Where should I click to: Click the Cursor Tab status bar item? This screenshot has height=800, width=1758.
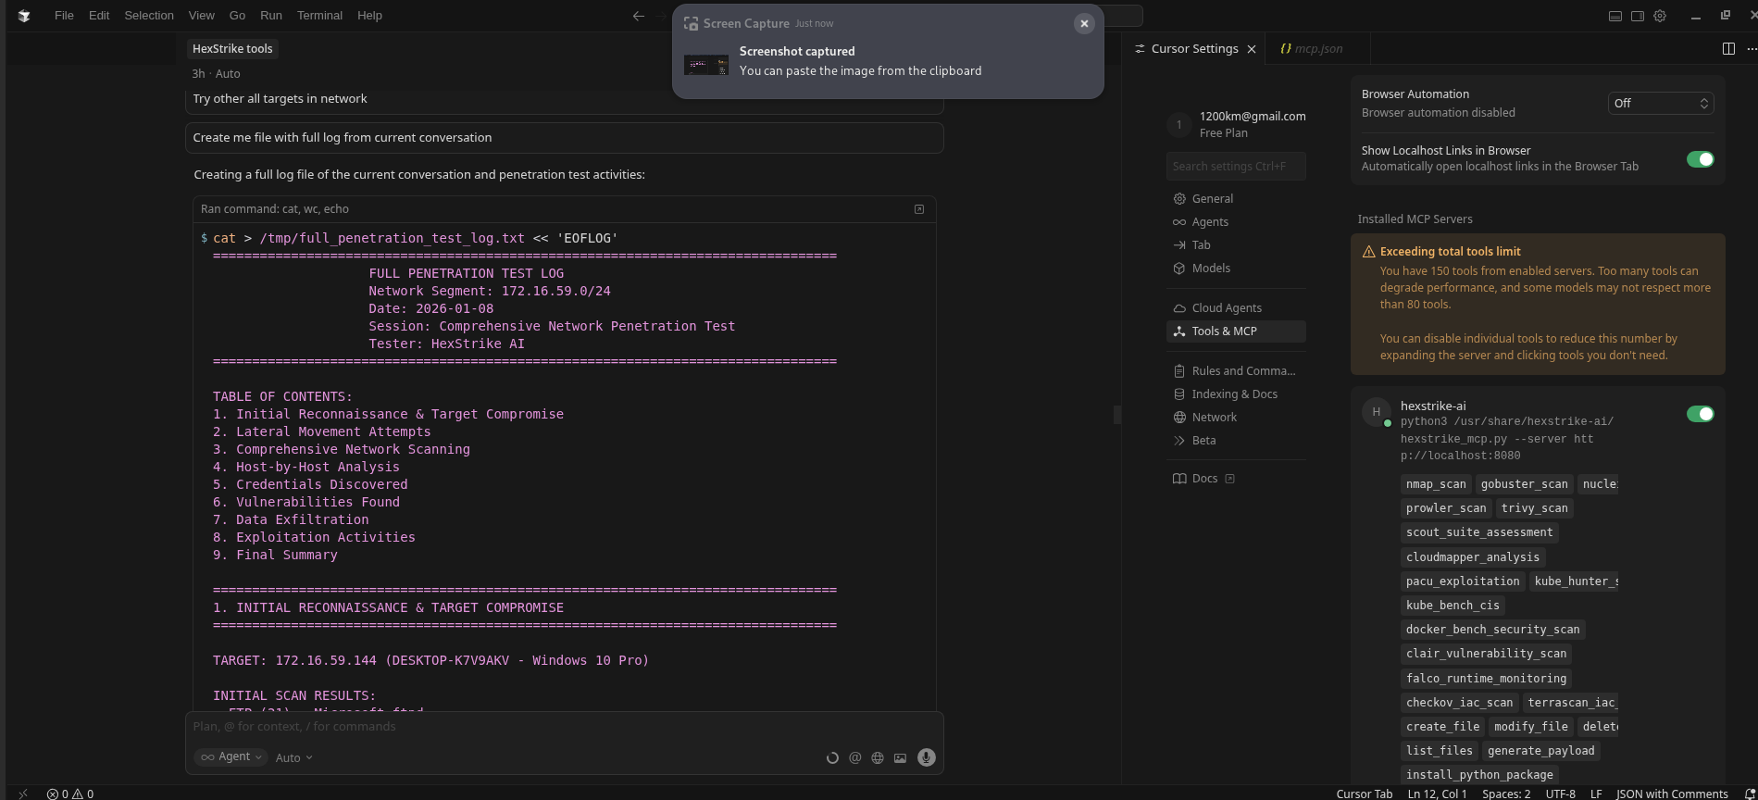click(x=1365, y=794)
